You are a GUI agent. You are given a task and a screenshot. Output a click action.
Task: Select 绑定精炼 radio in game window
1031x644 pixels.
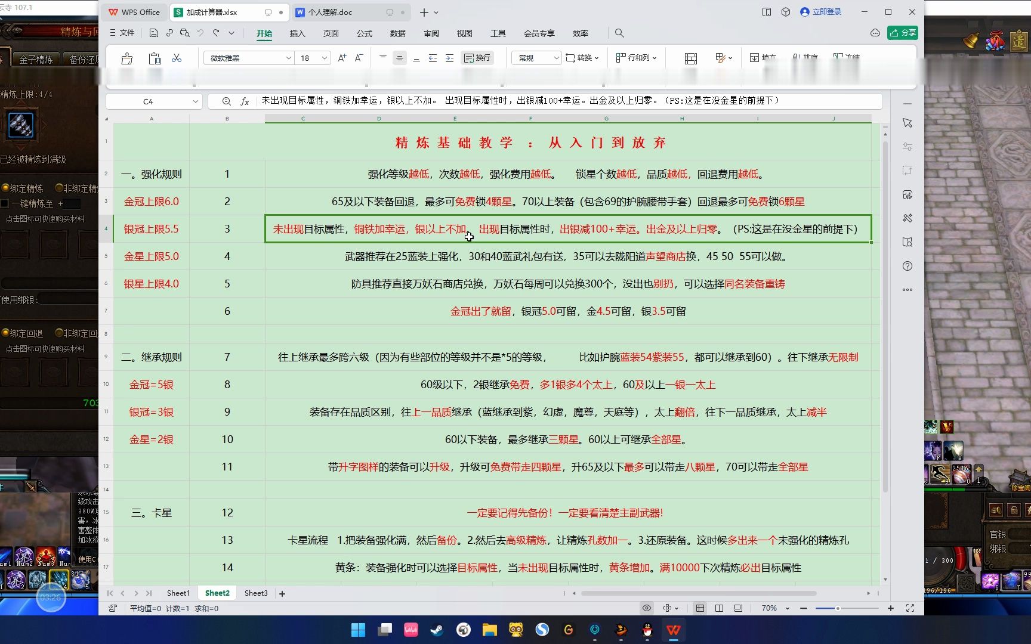5,188
